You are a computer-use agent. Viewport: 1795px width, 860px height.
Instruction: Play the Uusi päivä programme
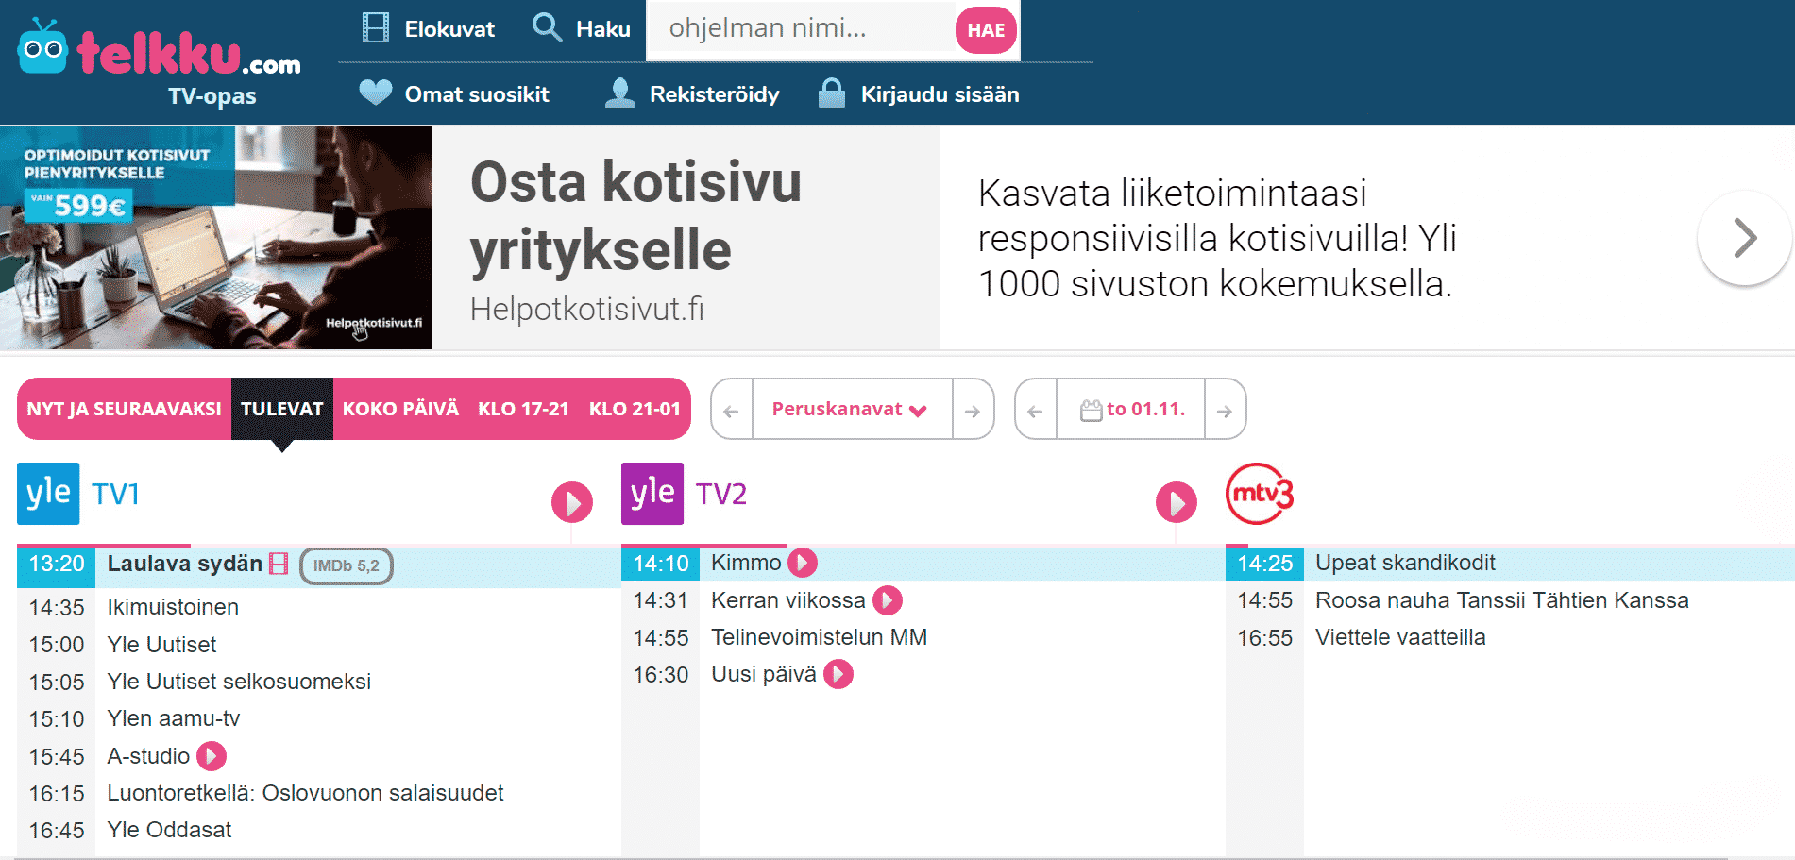(x=838, y=674)
